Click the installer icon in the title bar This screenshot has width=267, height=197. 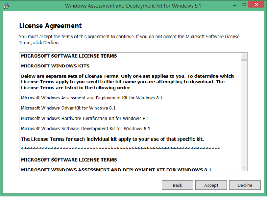point(7,6)
